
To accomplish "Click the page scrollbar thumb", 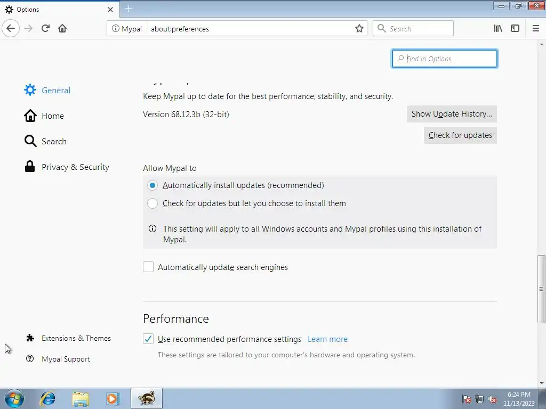I will coord(541,289).
